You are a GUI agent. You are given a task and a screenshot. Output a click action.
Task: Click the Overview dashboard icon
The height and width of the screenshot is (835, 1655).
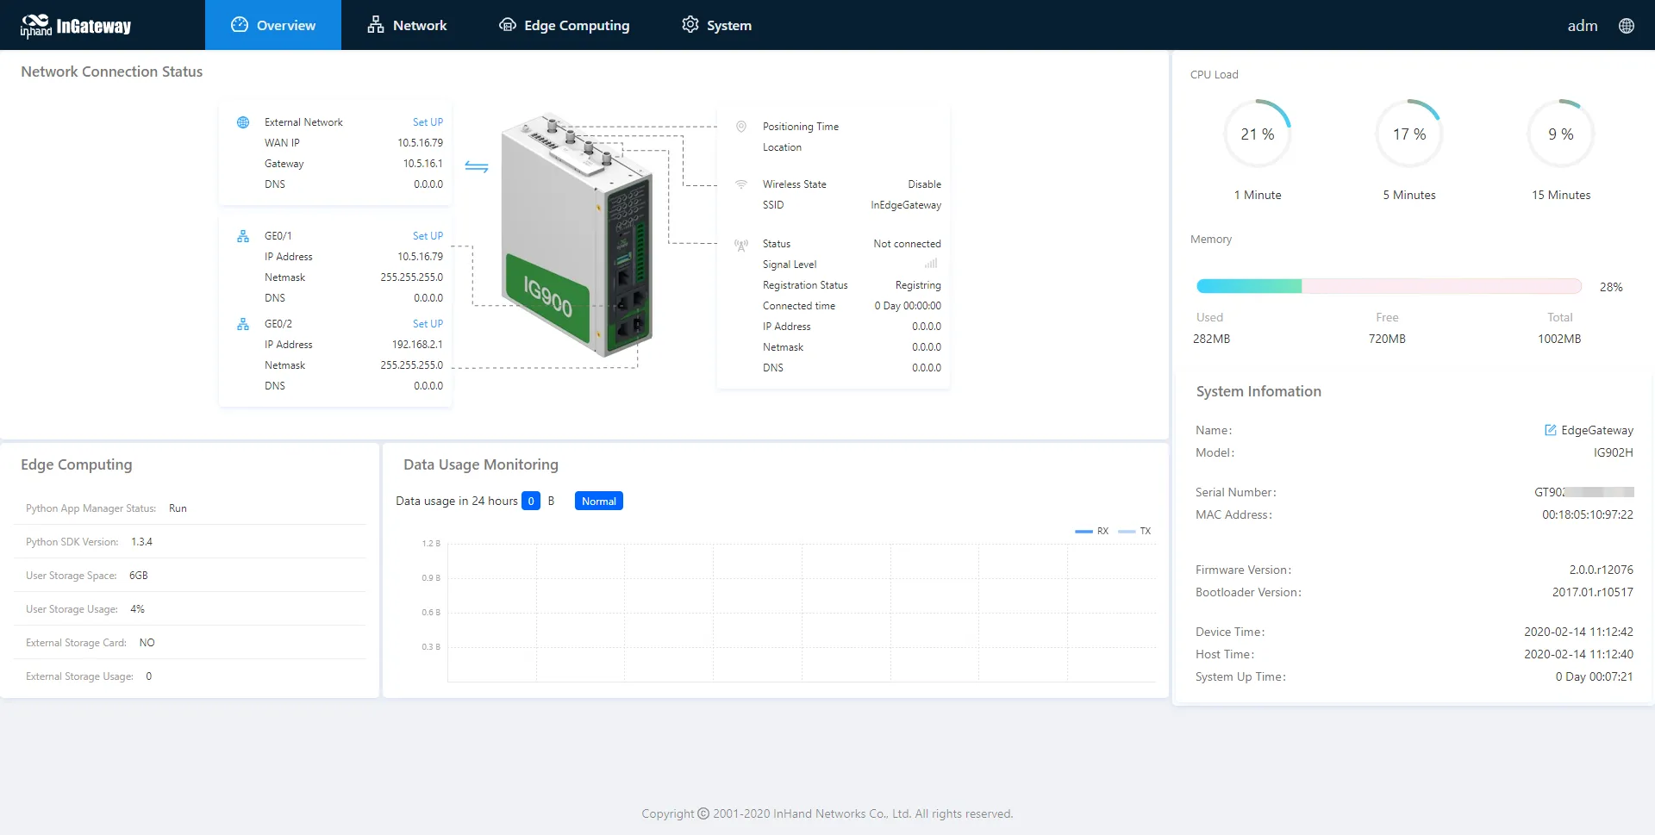[240, 25]
